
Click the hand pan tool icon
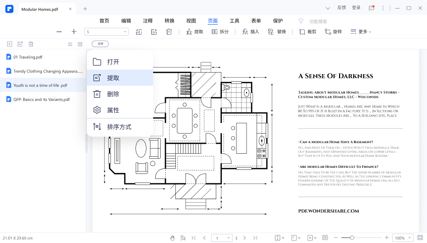pos(172,237)
